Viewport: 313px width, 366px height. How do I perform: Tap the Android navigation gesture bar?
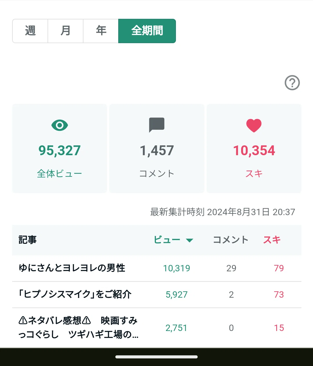click(x=156, y=357)
